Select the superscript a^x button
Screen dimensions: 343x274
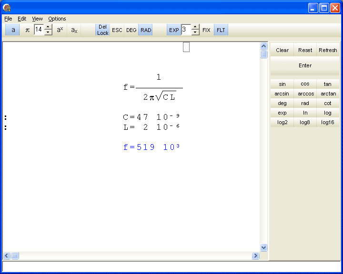click(60, 30)
